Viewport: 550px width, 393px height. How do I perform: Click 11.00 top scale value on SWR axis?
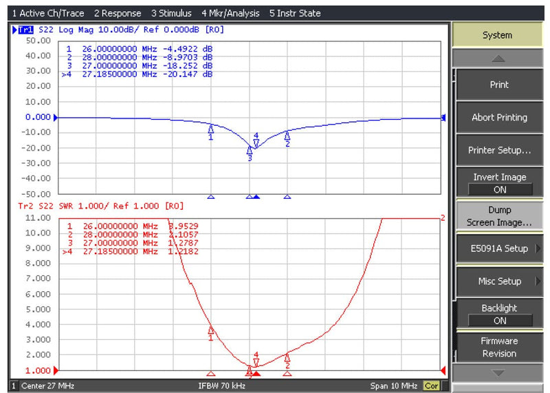(38, 217)
